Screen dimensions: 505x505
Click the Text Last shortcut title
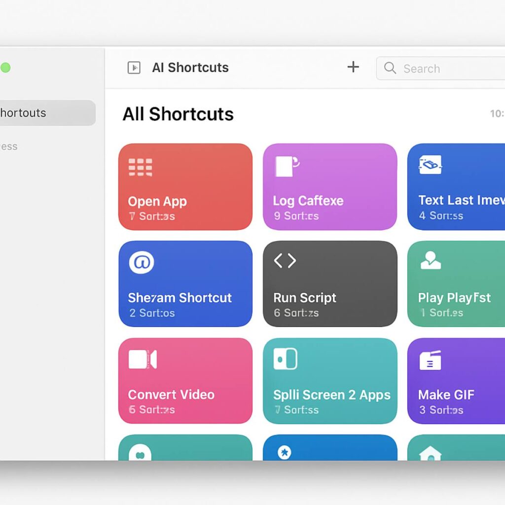[x=462, y=200]
